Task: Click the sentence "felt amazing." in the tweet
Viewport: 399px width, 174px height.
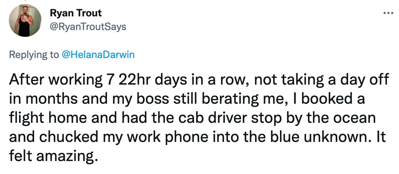Action: pos(51,156)
